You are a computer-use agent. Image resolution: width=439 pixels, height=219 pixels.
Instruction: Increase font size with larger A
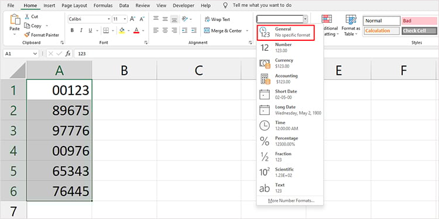(132, 19)
